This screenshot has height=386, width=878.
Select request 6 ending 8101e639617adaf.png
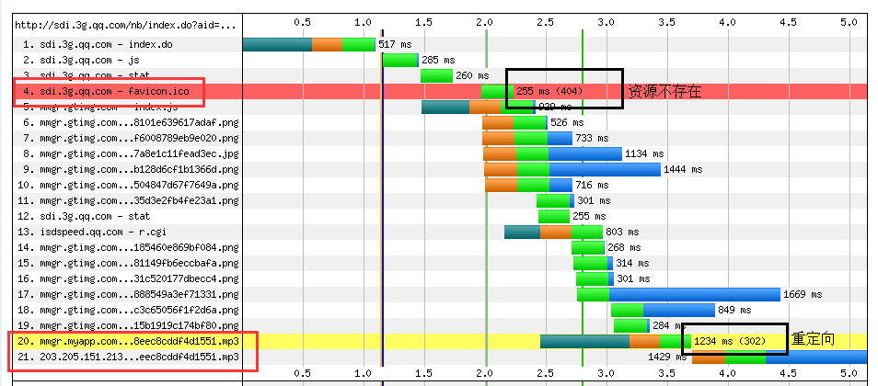(x=131, y=122)
